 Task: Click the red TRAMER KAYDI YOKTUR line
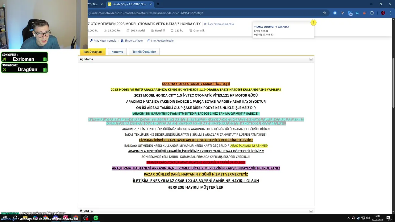196,162
